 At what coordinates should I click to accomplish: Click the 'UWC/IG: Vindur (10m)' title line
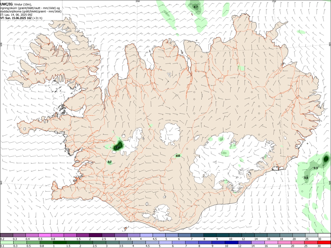coord(16,4)
